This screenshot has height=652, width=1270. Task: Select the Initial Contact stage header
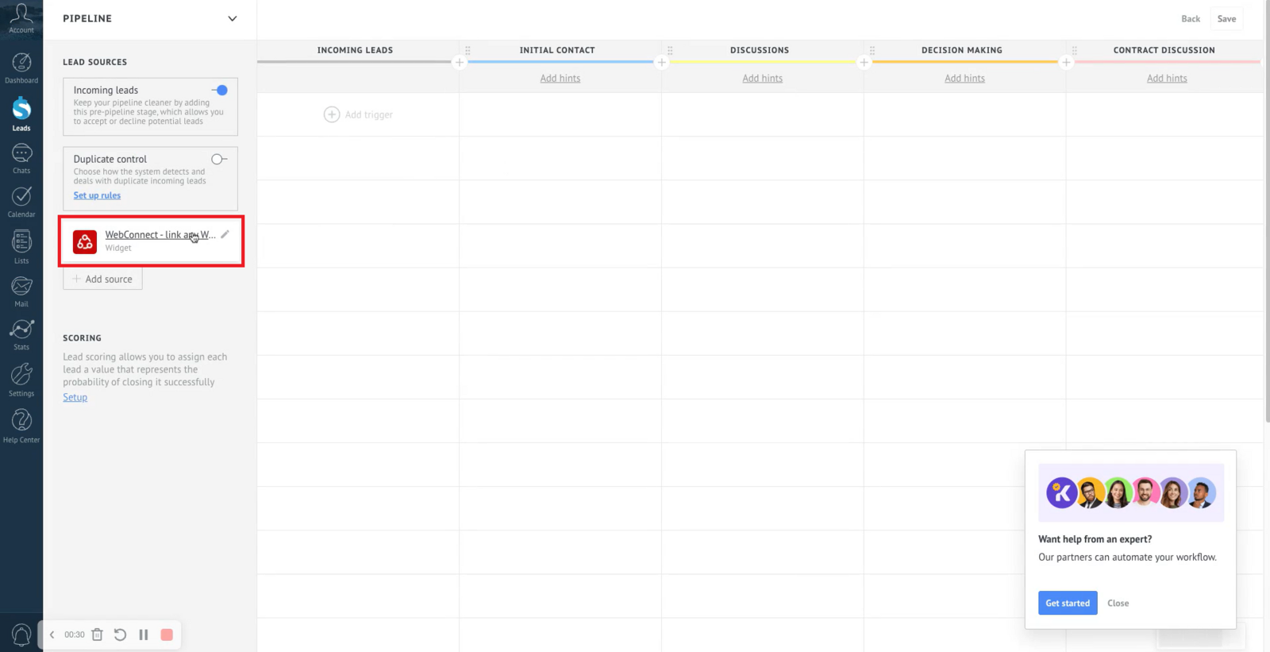[x=557, y=50]
